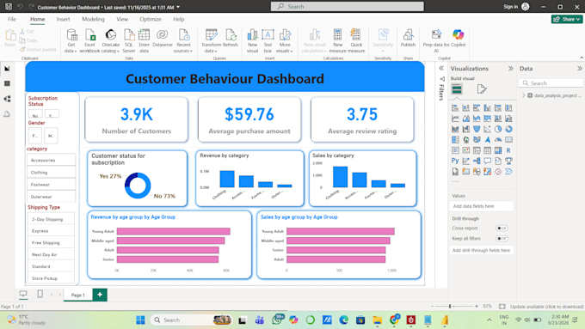Open DAX query view in left sidebar

7,114
